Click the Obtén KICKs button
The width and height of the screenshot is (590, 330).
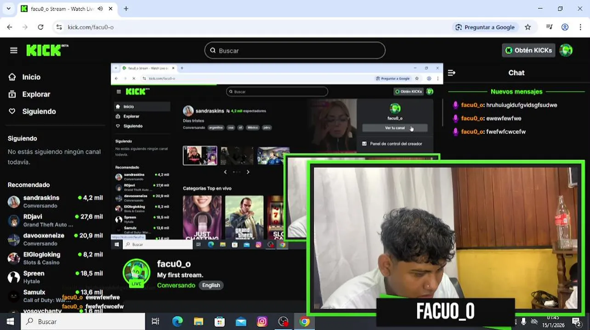pyautogui.click(x=528, y=50)
